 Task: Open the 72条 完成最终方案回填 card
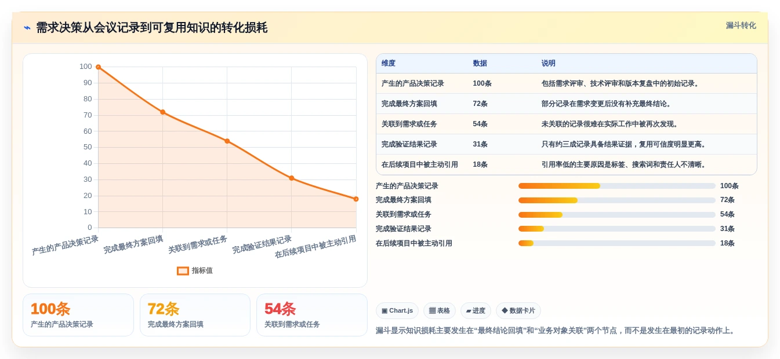coord(195,315)
